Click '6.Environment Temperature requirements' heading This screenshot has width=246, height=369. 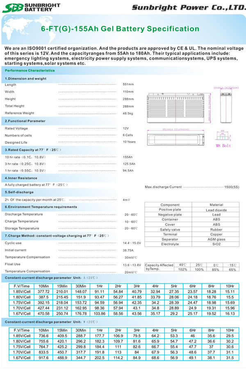pos(41,207)
